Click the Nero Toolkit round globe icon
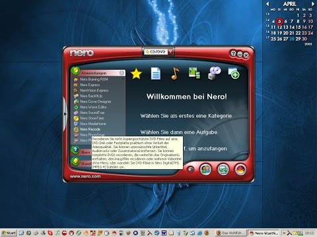 click(75, 150)
